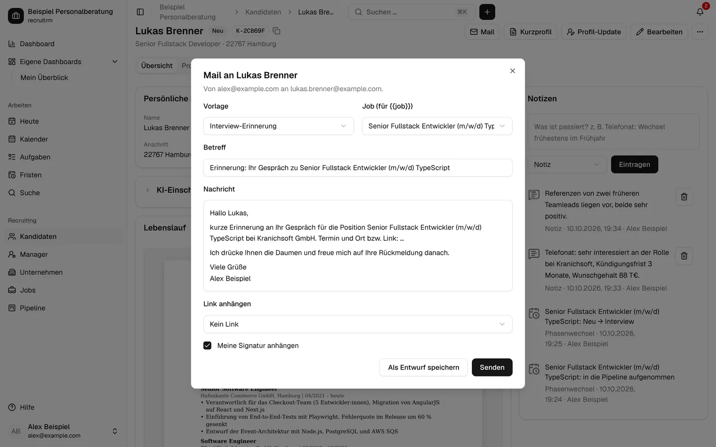This screenshot has width=716, height=447.
Task: Open the Notiz type dropdown
Action: (567, 164)
